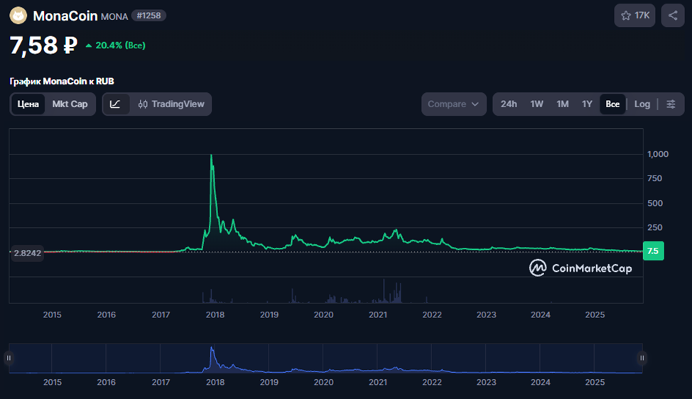This screenshot has height=399, width=692.
Task: Grab the right range slider handle
Action: [642, 359]
